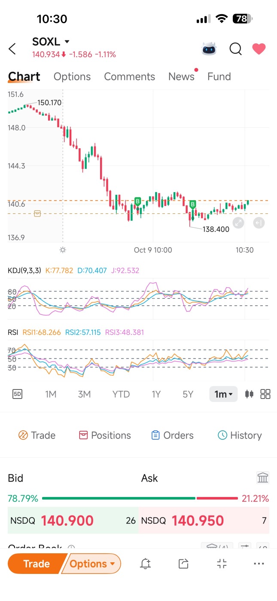Image resolution: width=277 pixels, height=601 pixels.
Task: Switch to the Options tab
Action: coord(72,77)
